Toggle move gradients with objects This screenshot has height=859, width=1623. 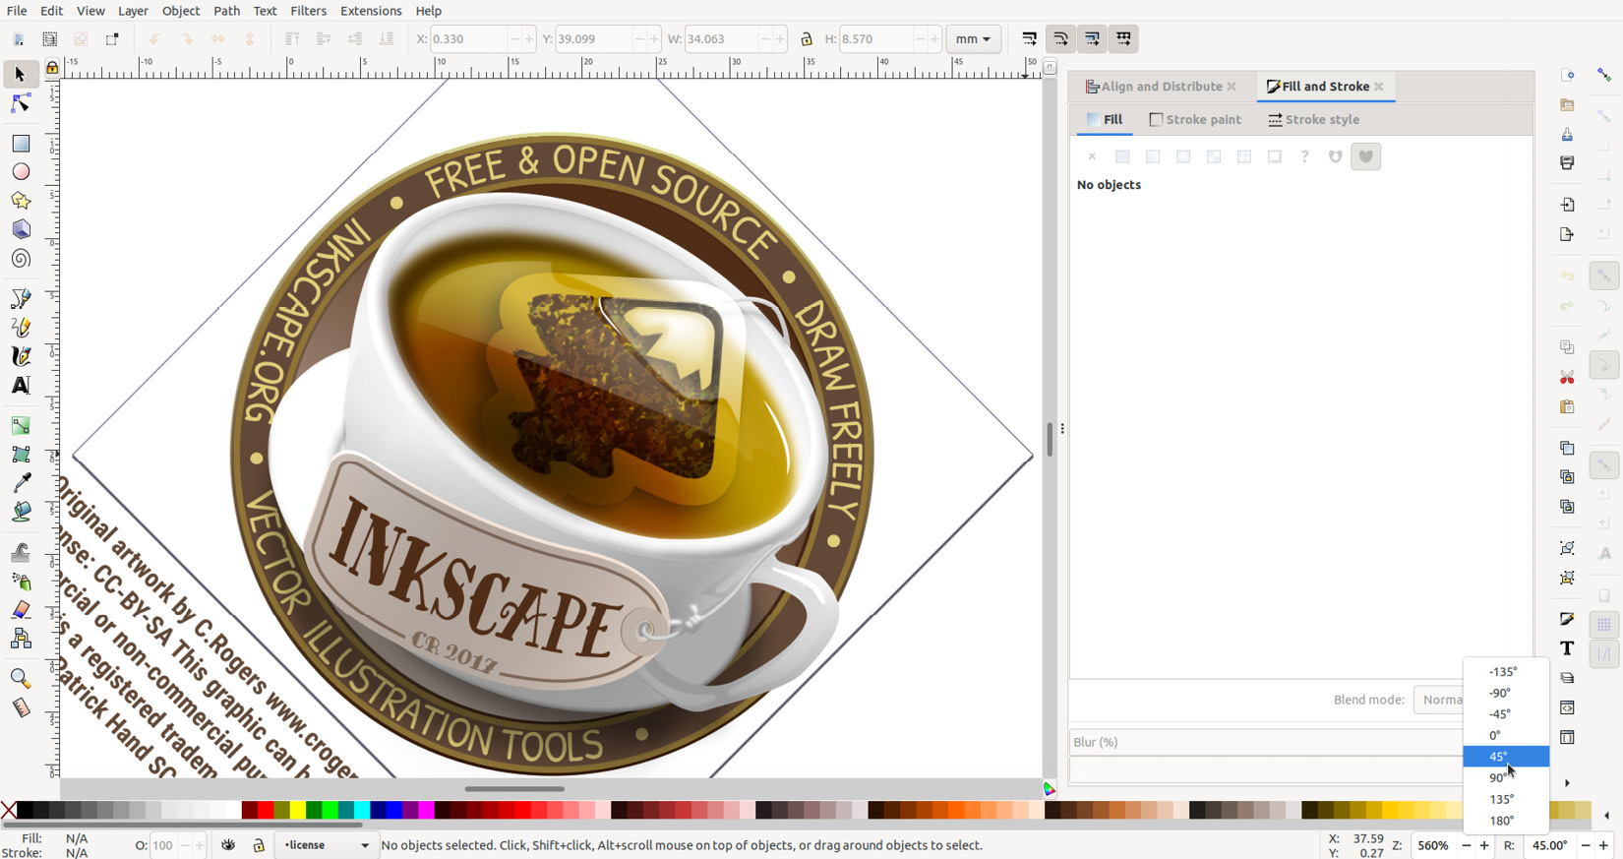click(x=1092, y=39)
